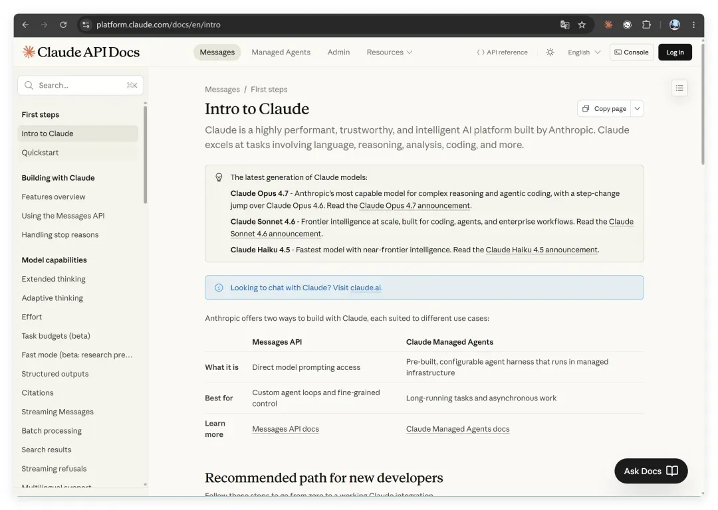
Task: Click the lightbulb tip icon
Action: pos(219,177)
